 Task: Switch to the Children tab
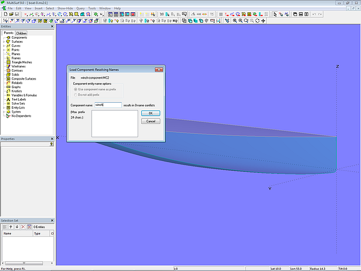click(x=21, y=33)
